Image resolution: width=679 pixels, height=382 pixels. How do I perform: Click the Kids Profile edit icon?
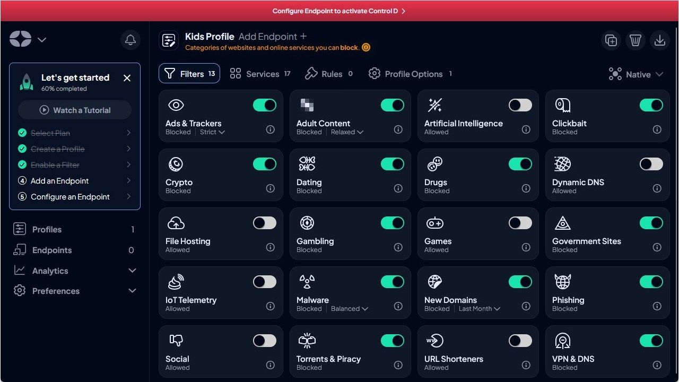(169, 41)
